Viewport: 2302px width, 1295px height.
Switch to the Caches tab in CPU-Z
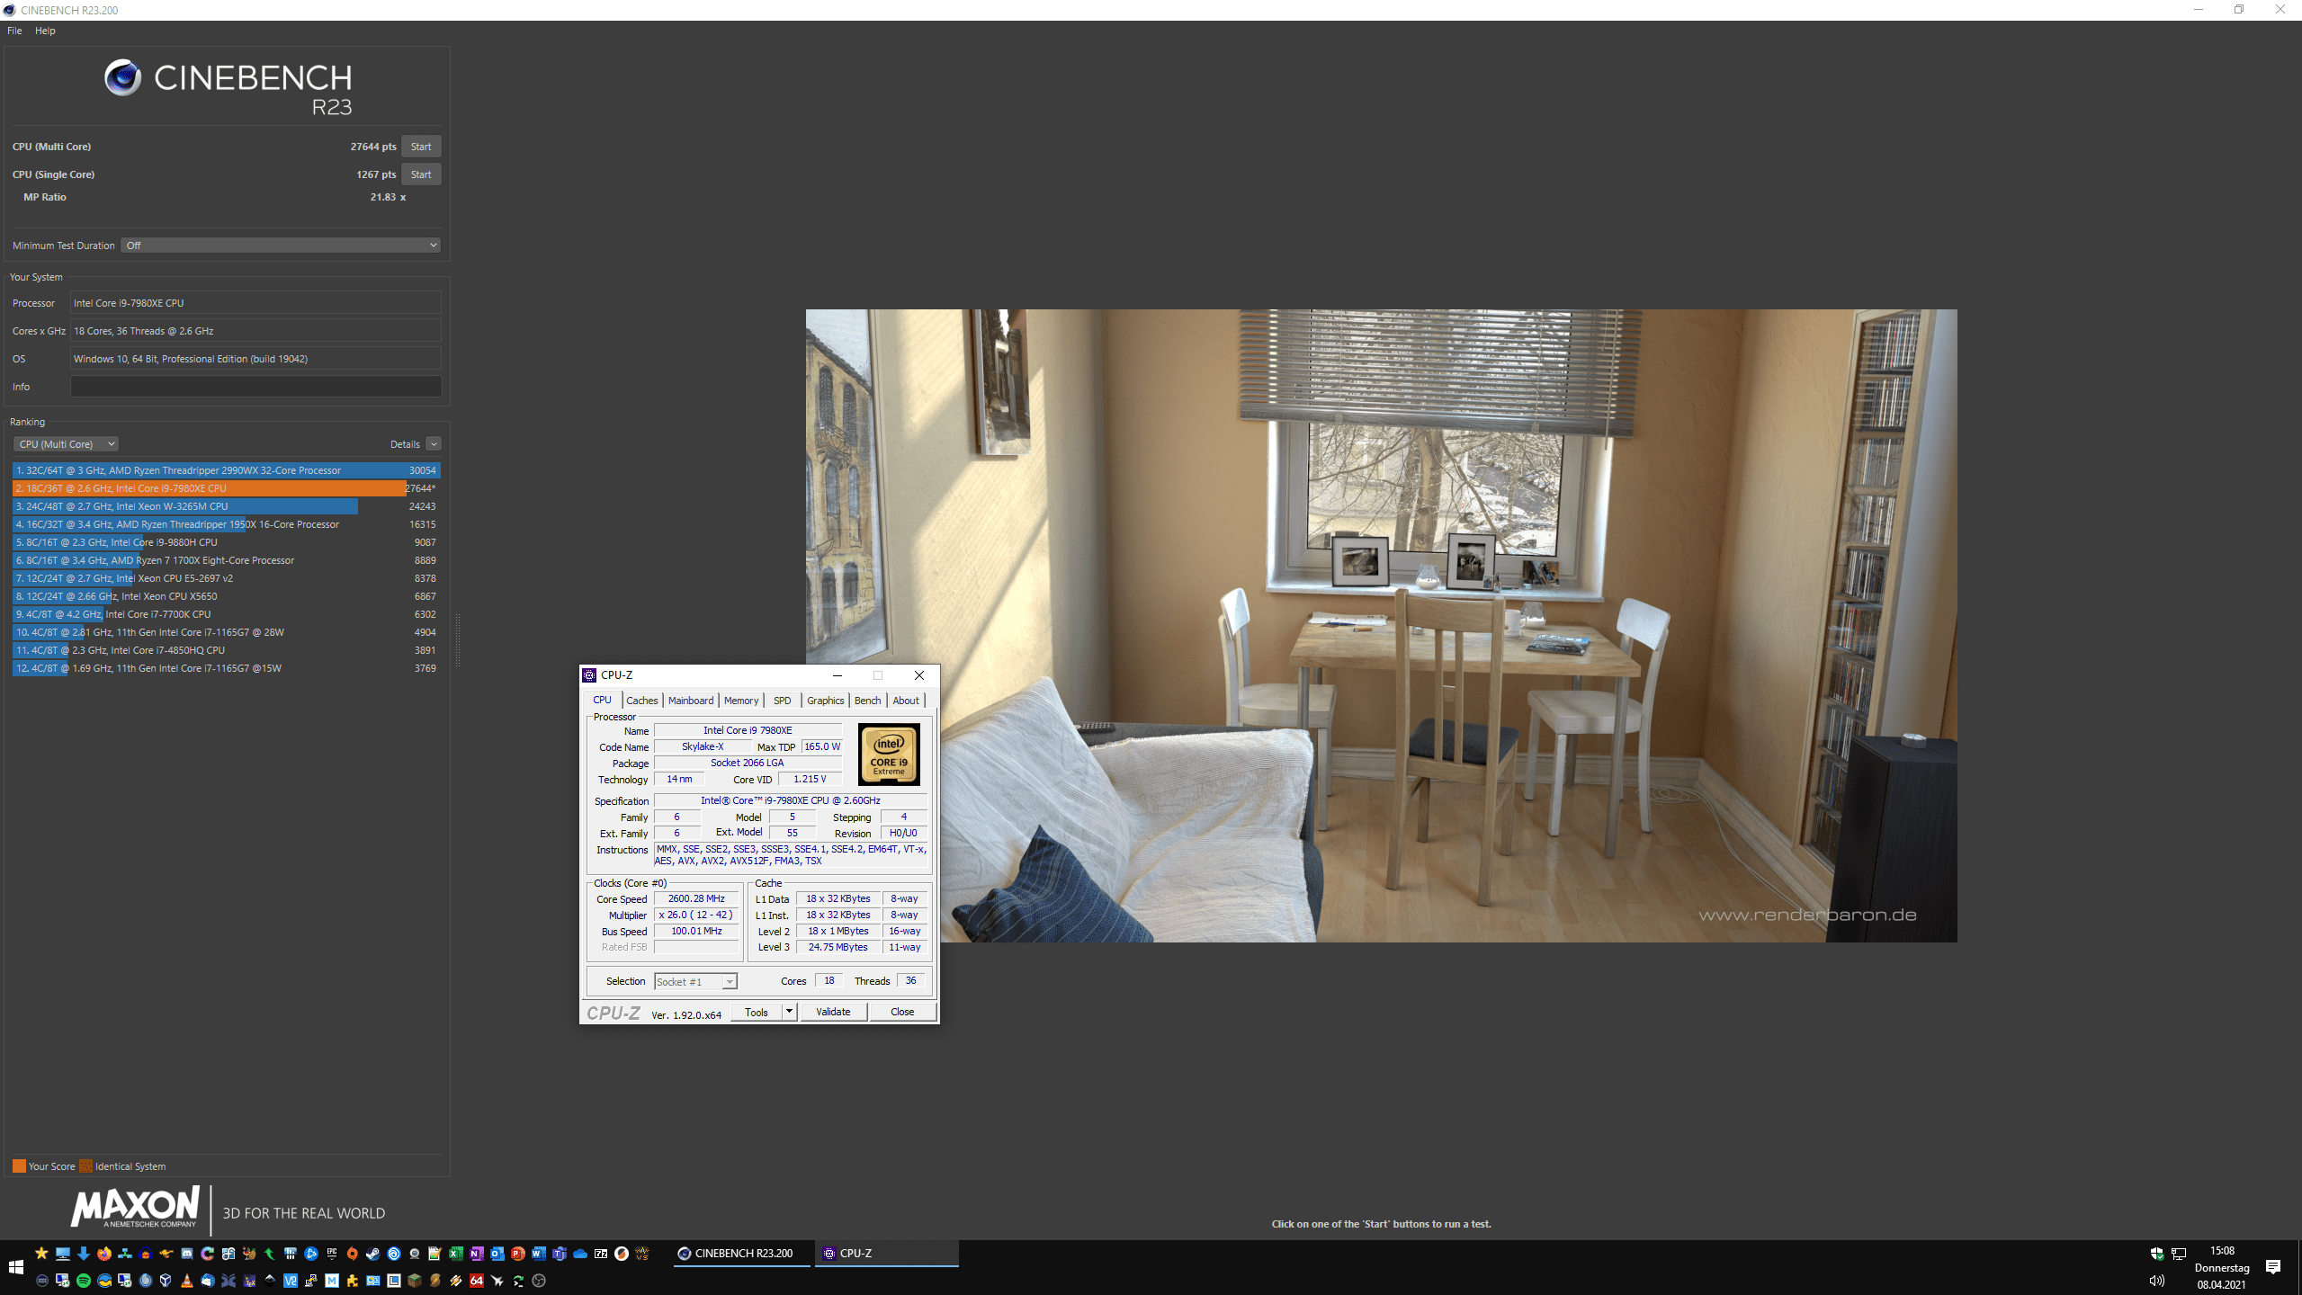642,701
